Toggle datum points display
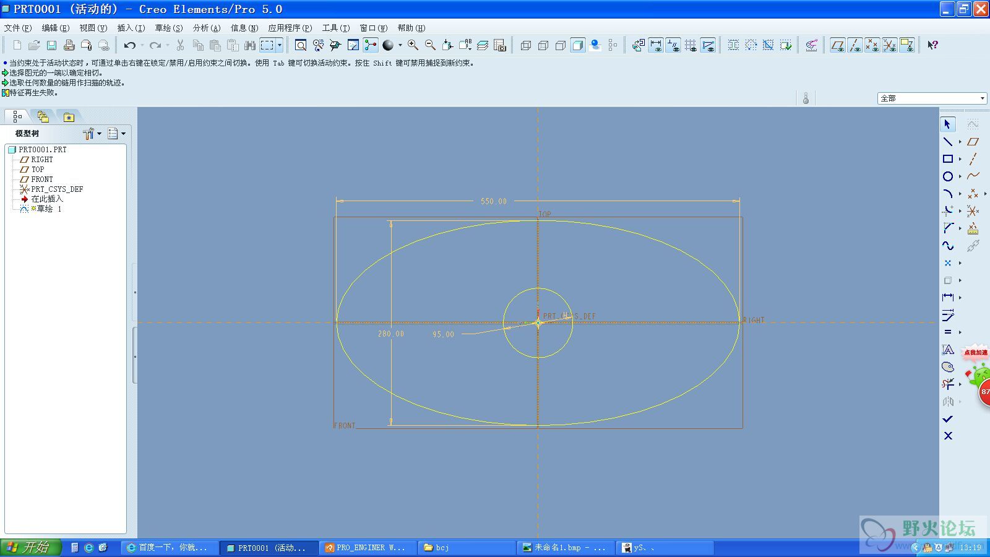 [x=872, y=45]
